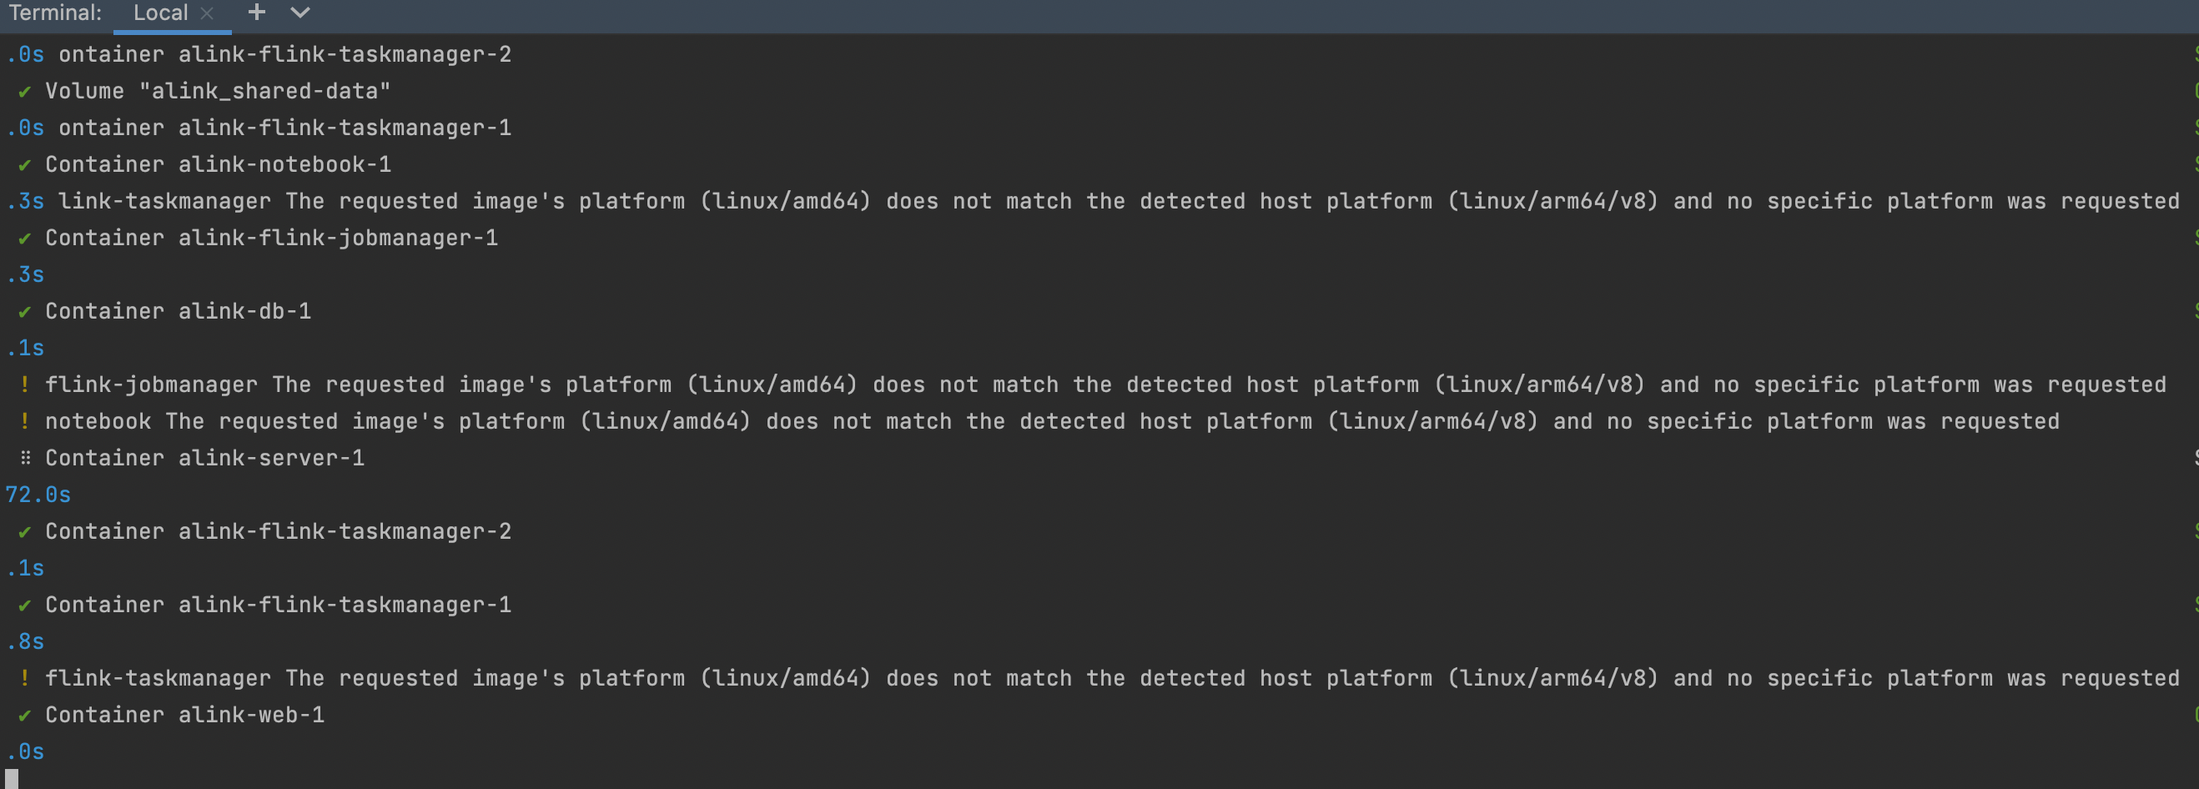
Task: Switch to the Local terminal tab
Action: click(x=160, y=13)
